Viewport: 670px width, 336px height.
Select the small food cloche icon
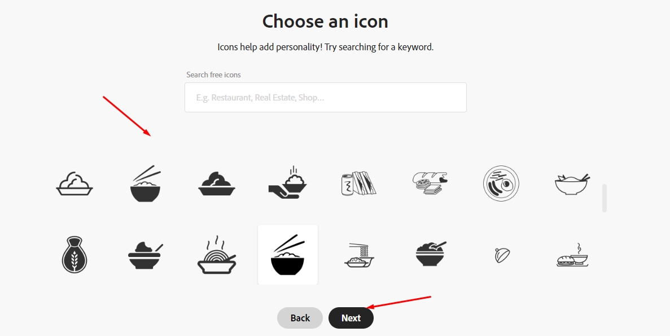coord(501,255)
